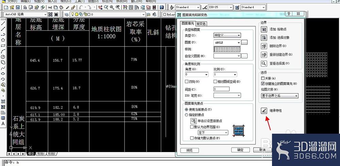Click the Copy icon in toolbar
Image resolution: width=340 pixels, height=166 pixels.
tap(56, 7)
